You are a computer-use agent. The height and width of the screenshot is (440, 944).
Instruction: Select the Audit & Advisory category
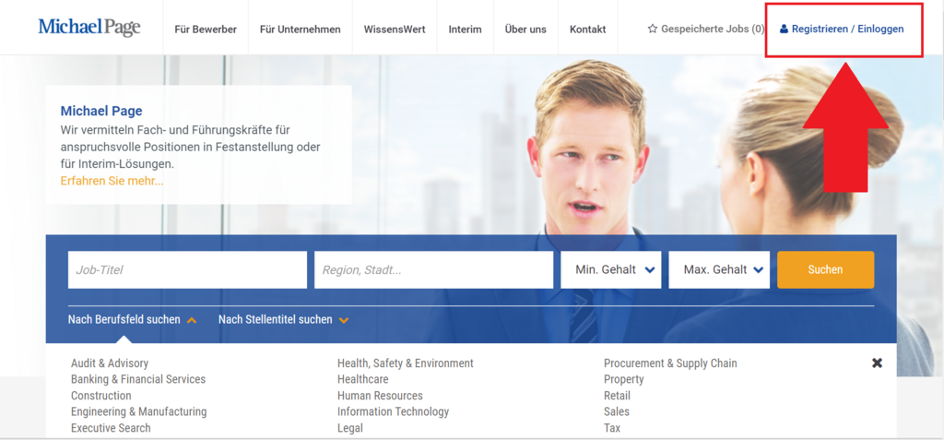click(x=110, y=363)
